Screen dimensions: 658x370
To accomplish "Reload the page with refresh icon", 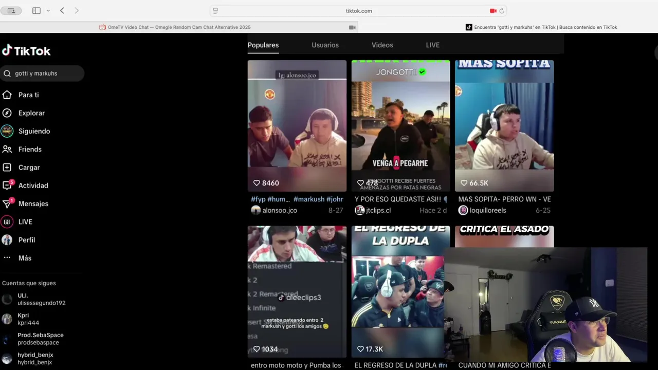I will coord(502,11).
